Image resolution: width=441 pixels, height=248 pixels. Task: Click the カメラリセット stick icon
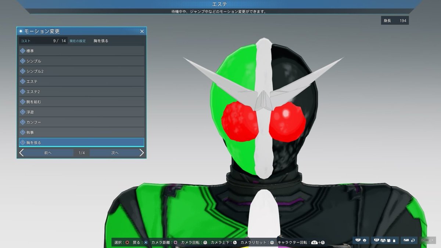coord(272,242)
